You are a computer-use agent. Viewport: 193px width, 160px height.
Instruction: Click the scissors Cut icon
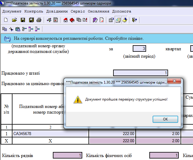[11, 29]
